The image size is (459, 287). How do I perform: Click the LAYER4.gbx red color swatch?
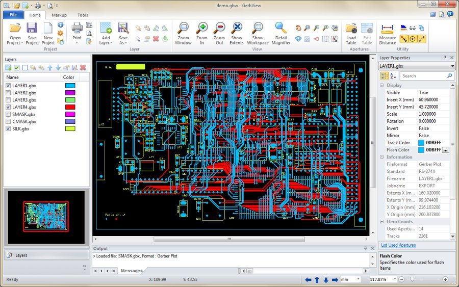pyautogui.click(x=70, y=107)
